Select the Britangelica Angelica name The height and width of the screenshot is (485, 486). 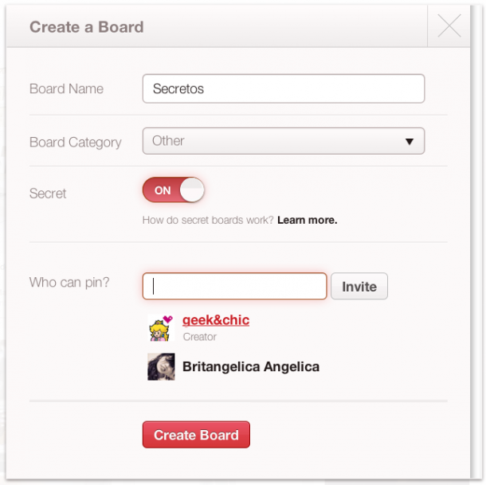[251, 367]
